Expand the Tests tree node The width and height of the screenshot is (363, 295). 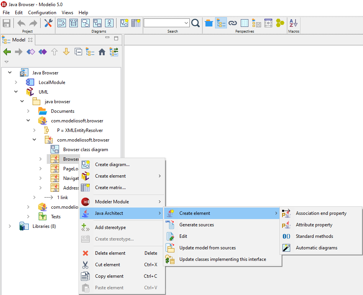pyautogui.click(x=28, y=216)
